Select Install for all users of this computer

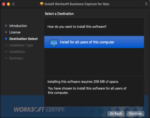[94, 42]
